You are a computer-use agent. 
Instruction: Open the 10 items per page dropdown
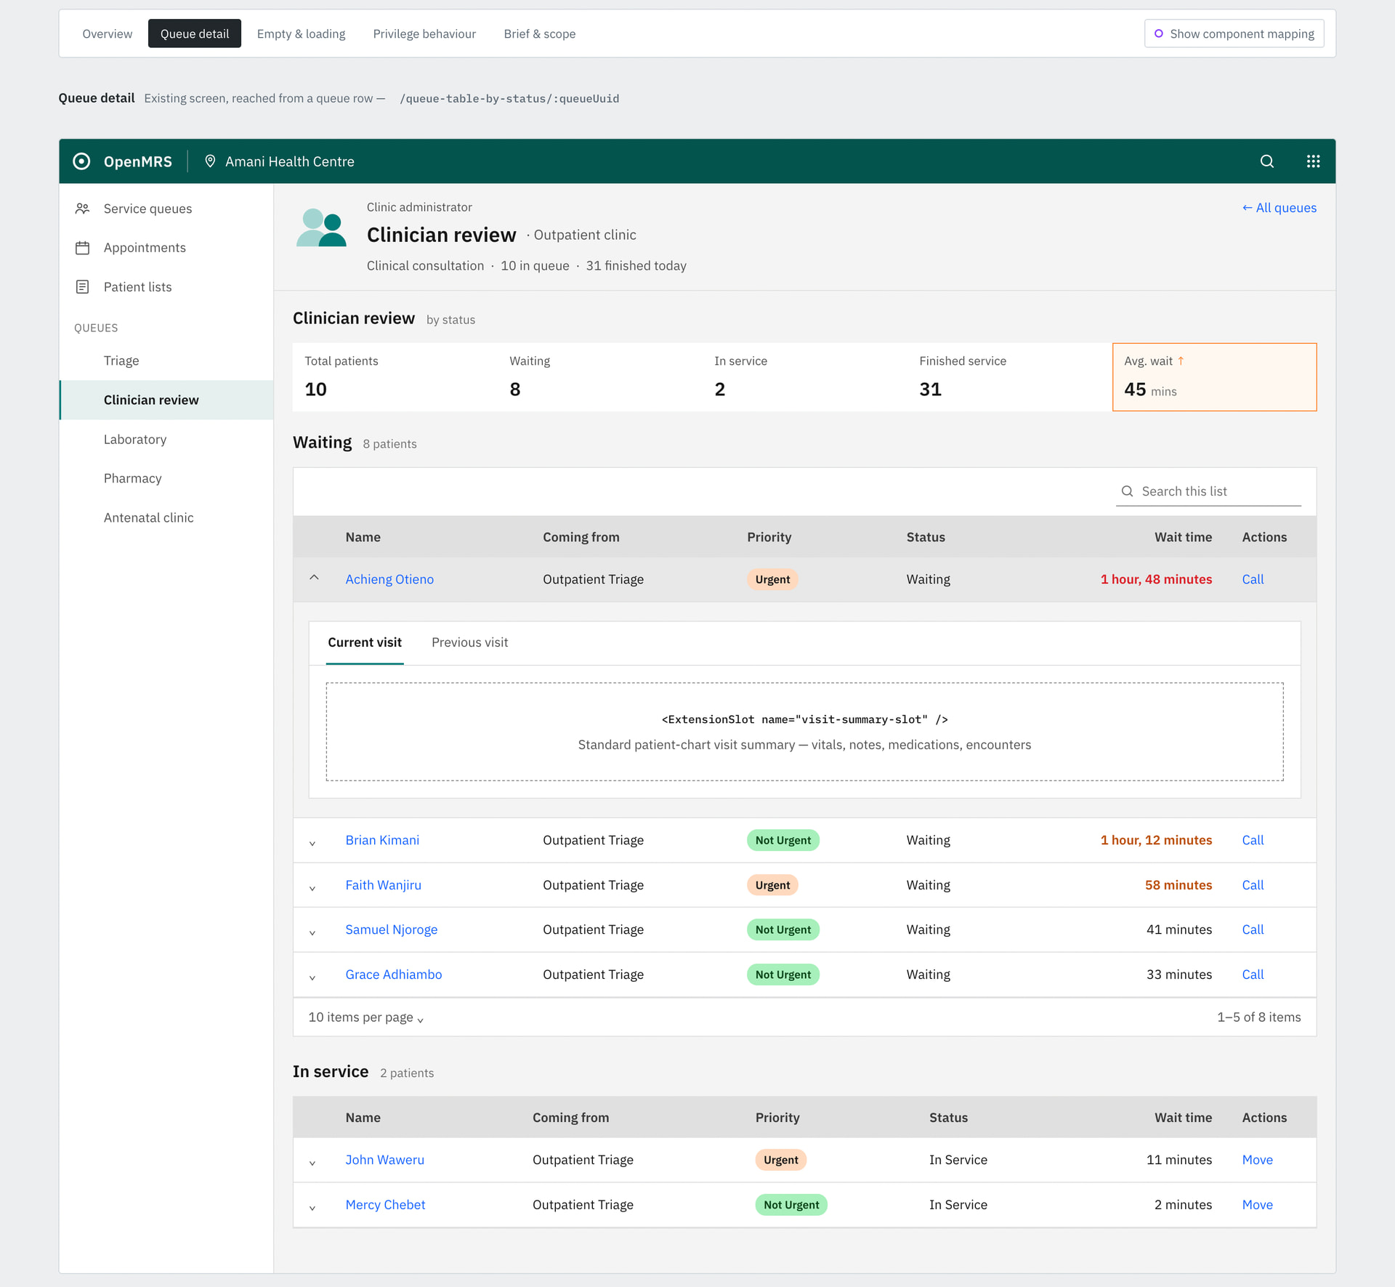coord(366,1017)
